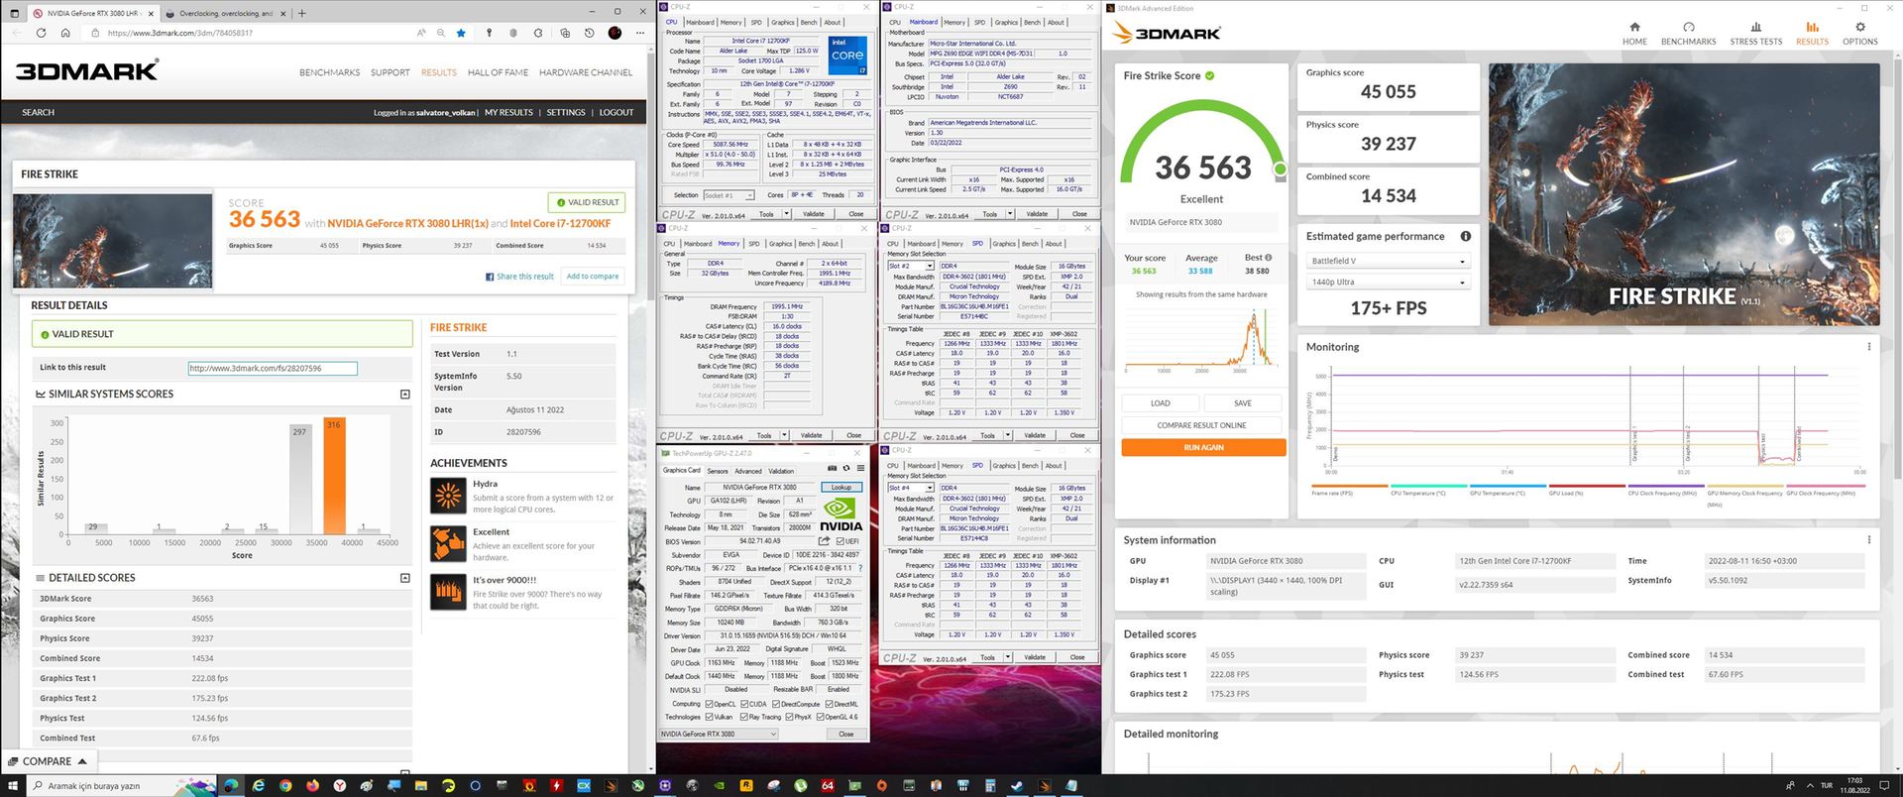Image resolution: width=1903 pixels, height=797 pixels.
Task: Click the favorites star in address bar
Action: point(461,33)
